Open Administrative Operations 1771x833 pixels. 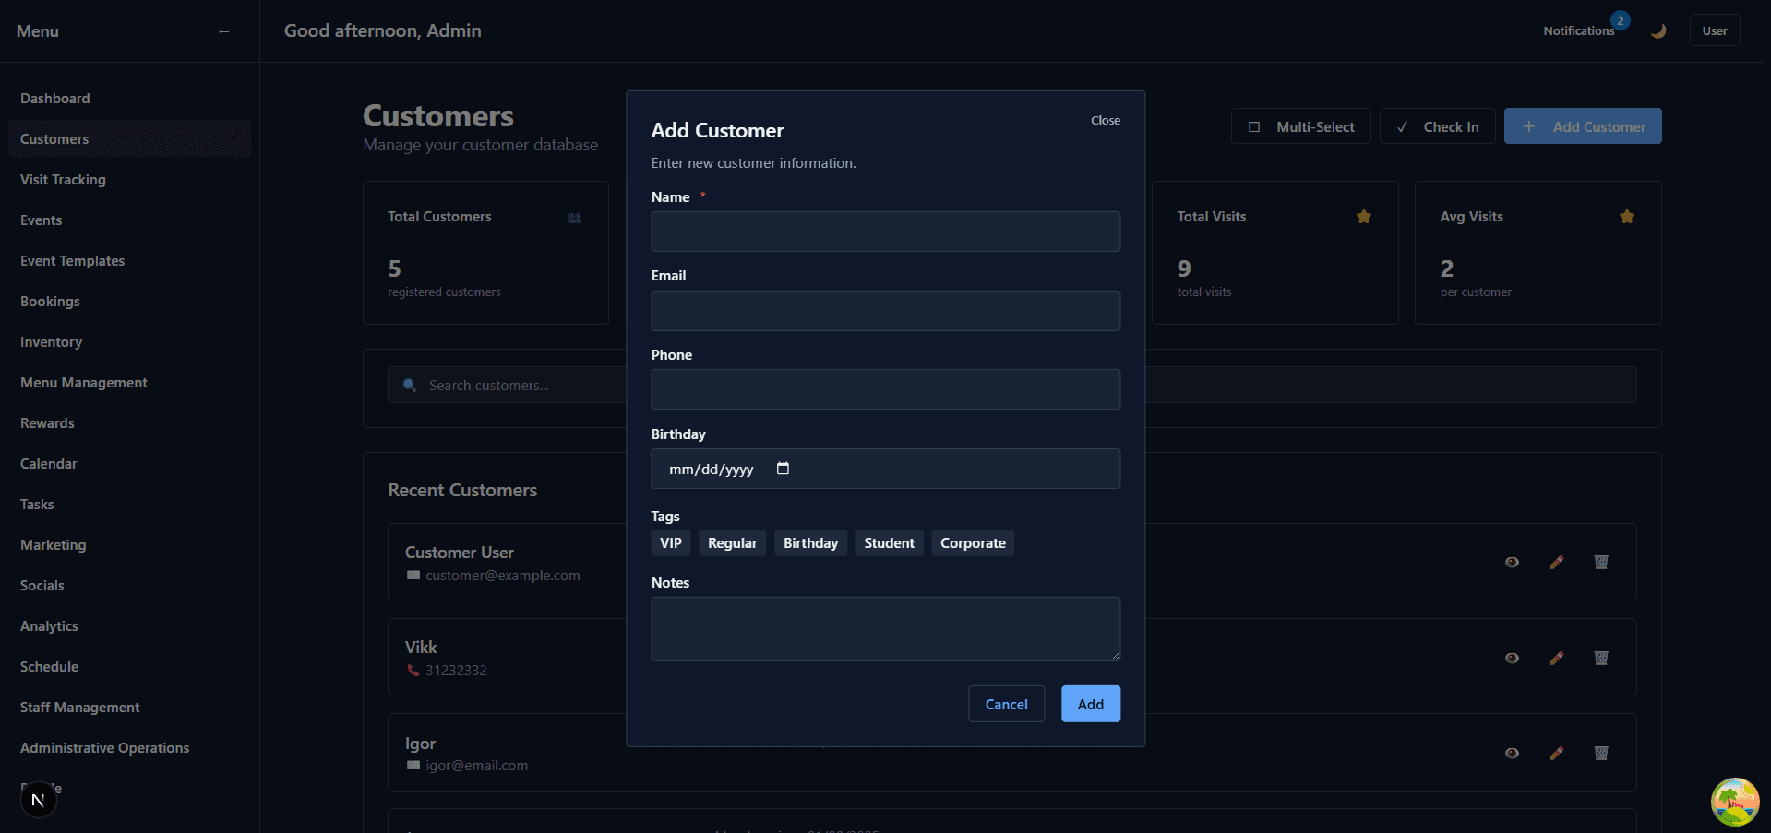(x=129, y=748)
